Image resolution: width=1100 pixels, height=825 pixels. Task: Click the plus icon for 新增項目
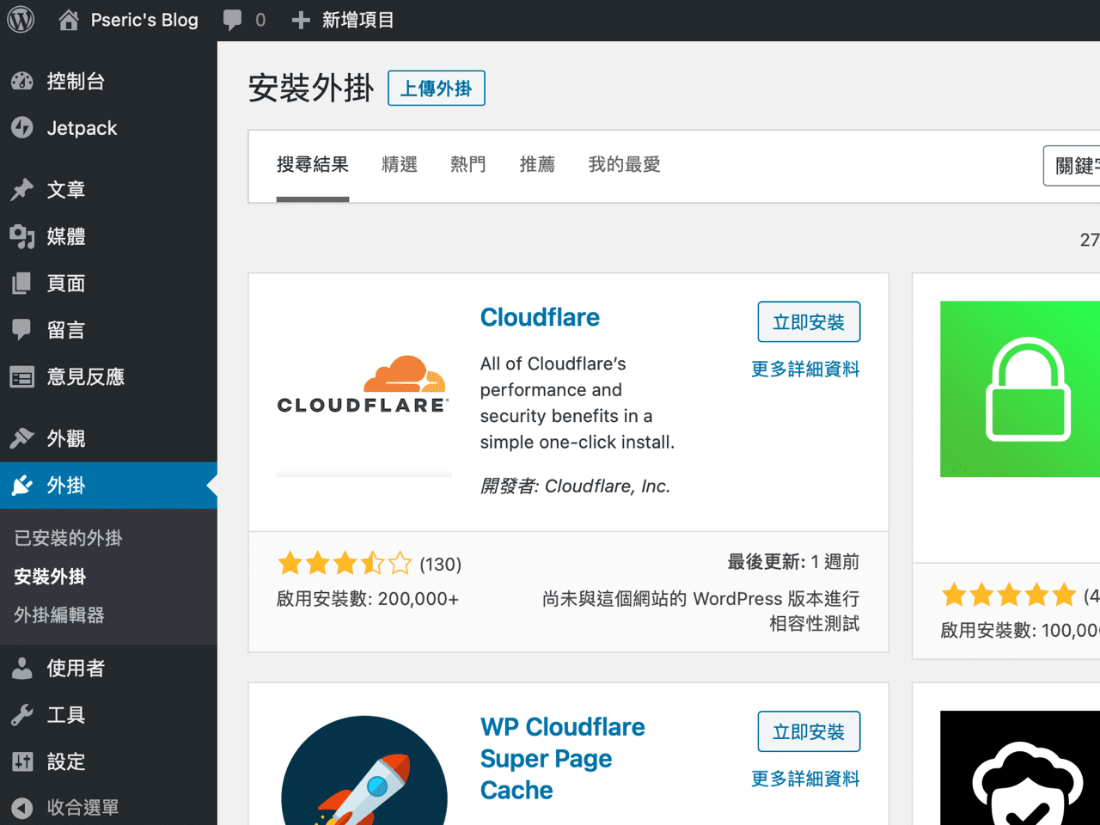click(300, 20)
